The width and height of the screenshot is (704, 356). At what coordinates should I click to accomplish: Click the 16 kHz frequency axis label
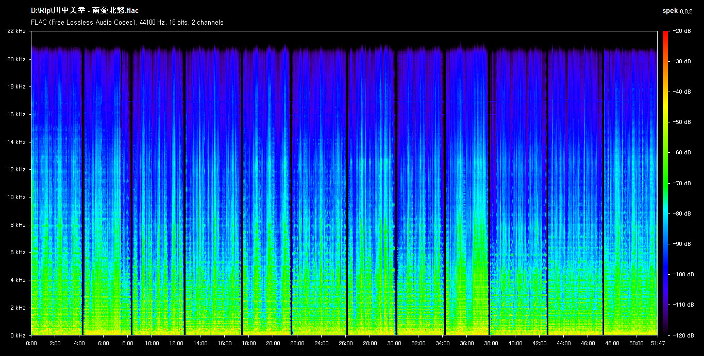click(x=16, y=114)
